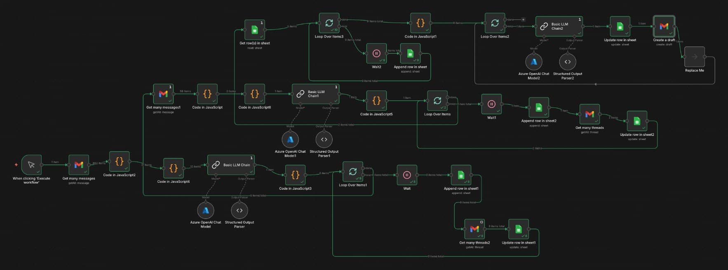Select the 'Get many threads2' Gmail node

pyautogui.click(x=474, y=229)
